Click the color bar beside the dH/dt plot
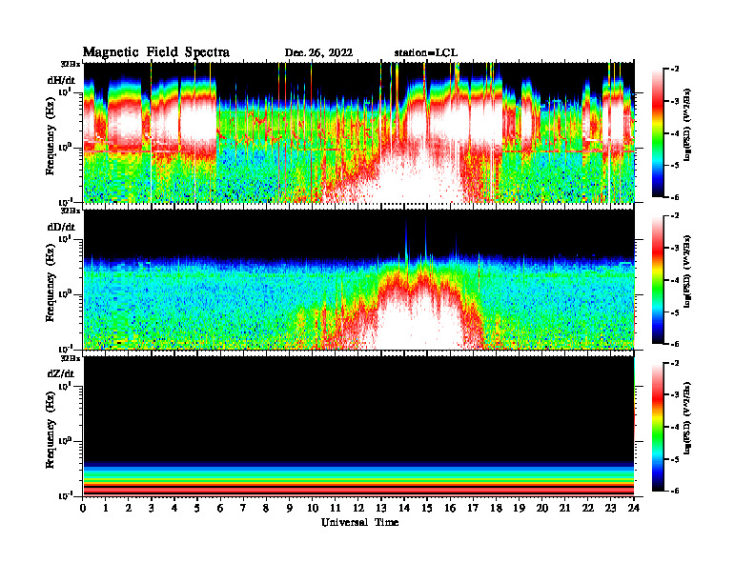Screen dimensions: 755x583 [658, 132]
